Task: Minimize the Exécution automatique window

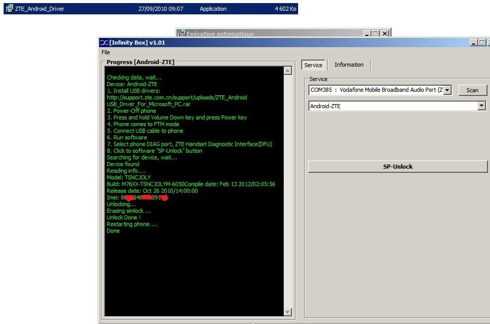Action: coord(367,34)
